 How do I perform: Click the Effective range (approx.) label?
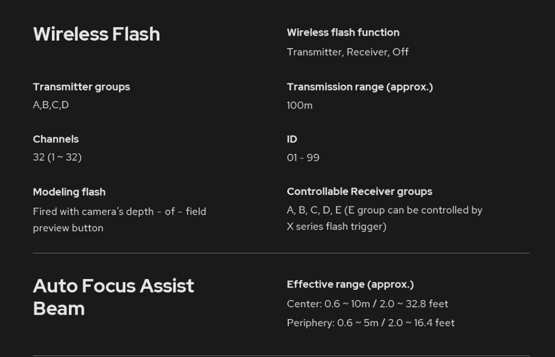click(350, 284)
